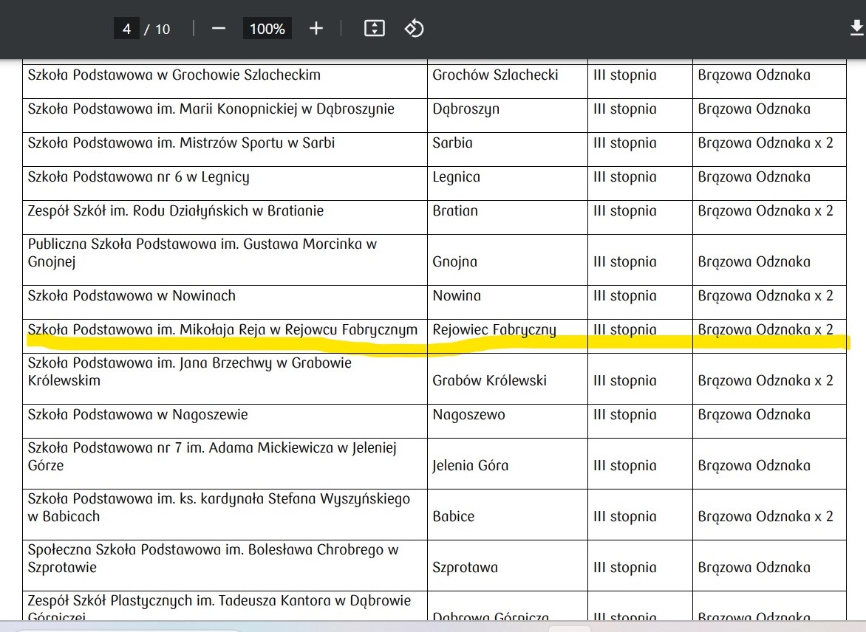This screenshot has height=632, width=866.
Task: Click 'III stopnia' in Gnojna row
Action: (624, 261)
